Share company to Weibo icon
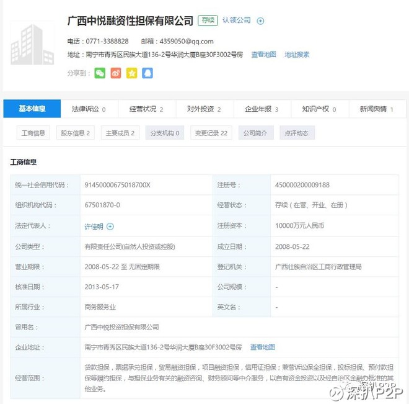409x404 pixels. (116, 73)
